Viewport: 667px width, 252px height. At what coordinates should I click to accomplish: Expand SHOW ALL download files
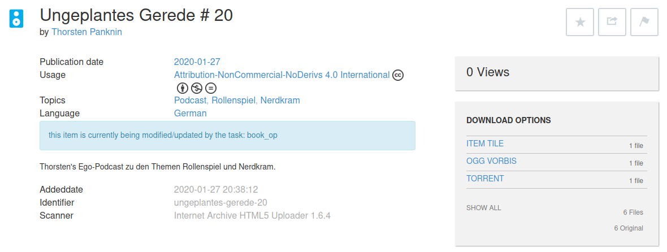click(484, 208)
